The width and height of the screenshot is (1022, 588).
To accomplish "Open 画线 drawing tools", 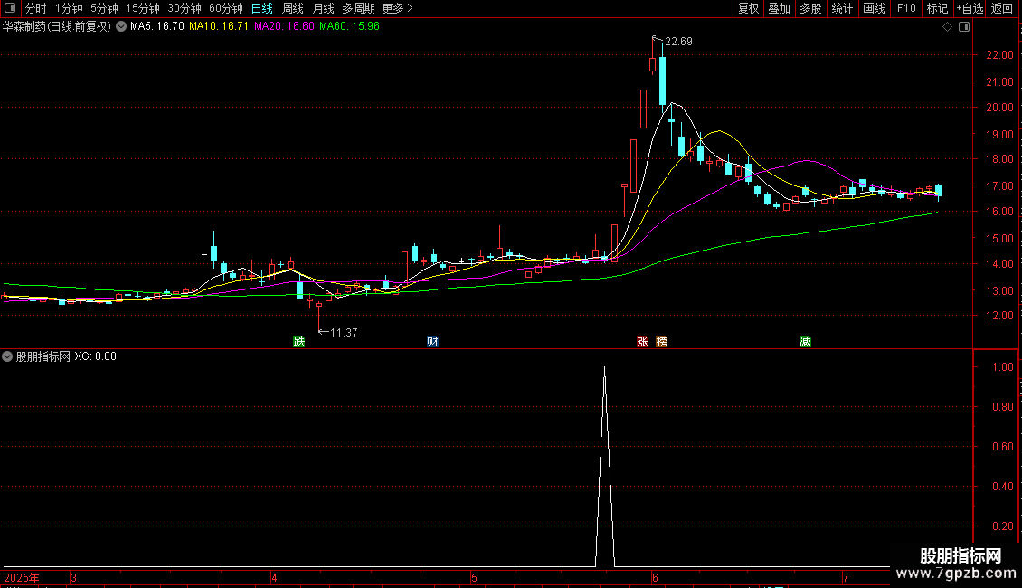I will 874,8.
